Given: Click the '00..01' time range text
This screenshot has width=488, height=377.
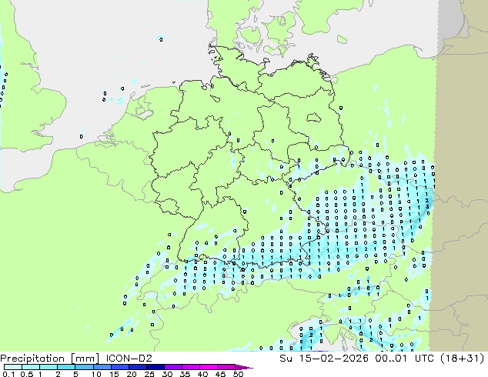Looking at the screenshot, I should 392,359.
